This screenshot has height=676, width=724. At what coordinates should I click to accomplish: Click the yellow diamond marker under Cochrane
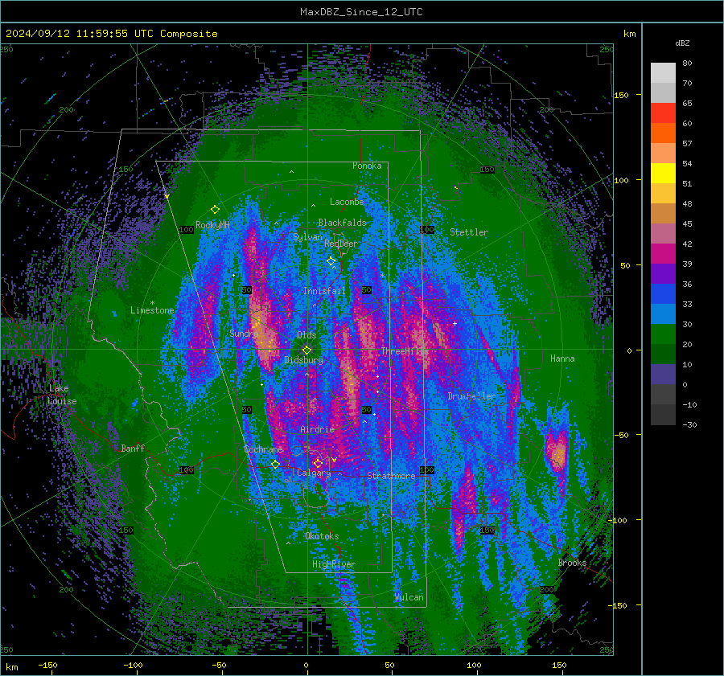click(275, 464)
